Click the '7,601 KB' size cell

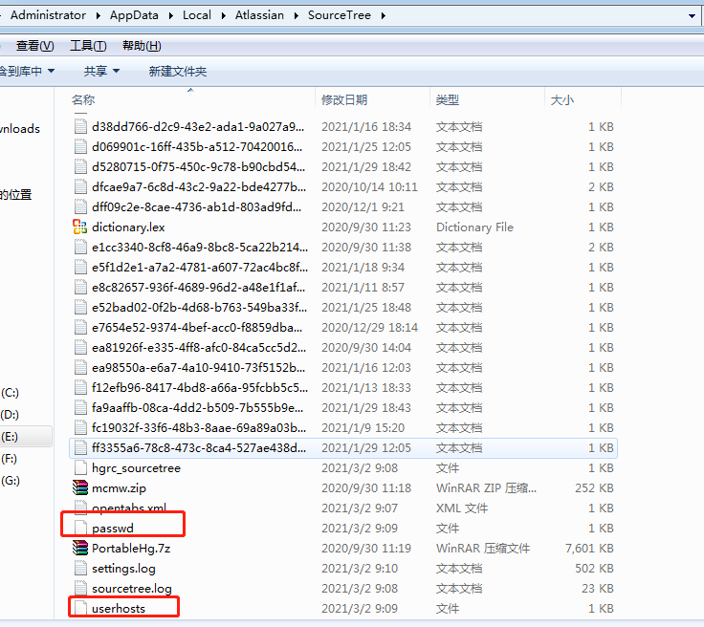(589, 548)
